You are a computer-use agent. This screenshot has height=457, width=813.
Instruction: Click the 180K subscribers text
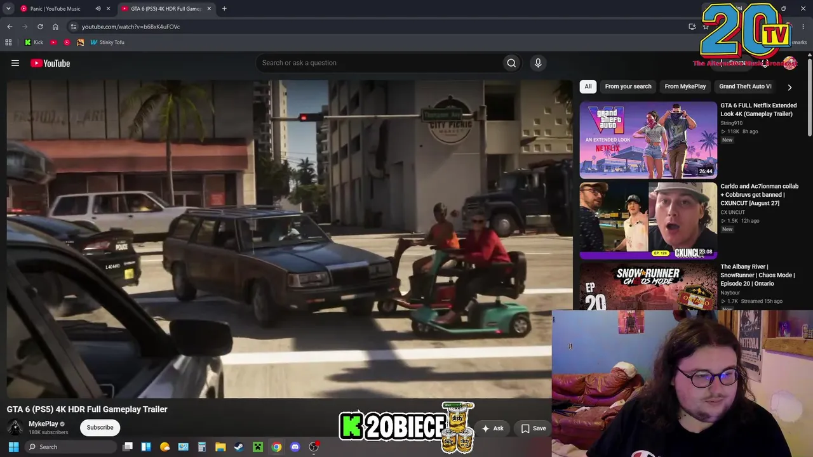coord(48,433)
